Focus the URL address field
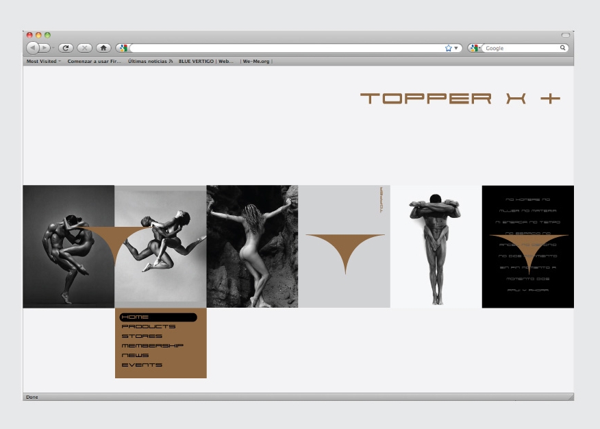 pyautogui.click(x=287, y=48)
